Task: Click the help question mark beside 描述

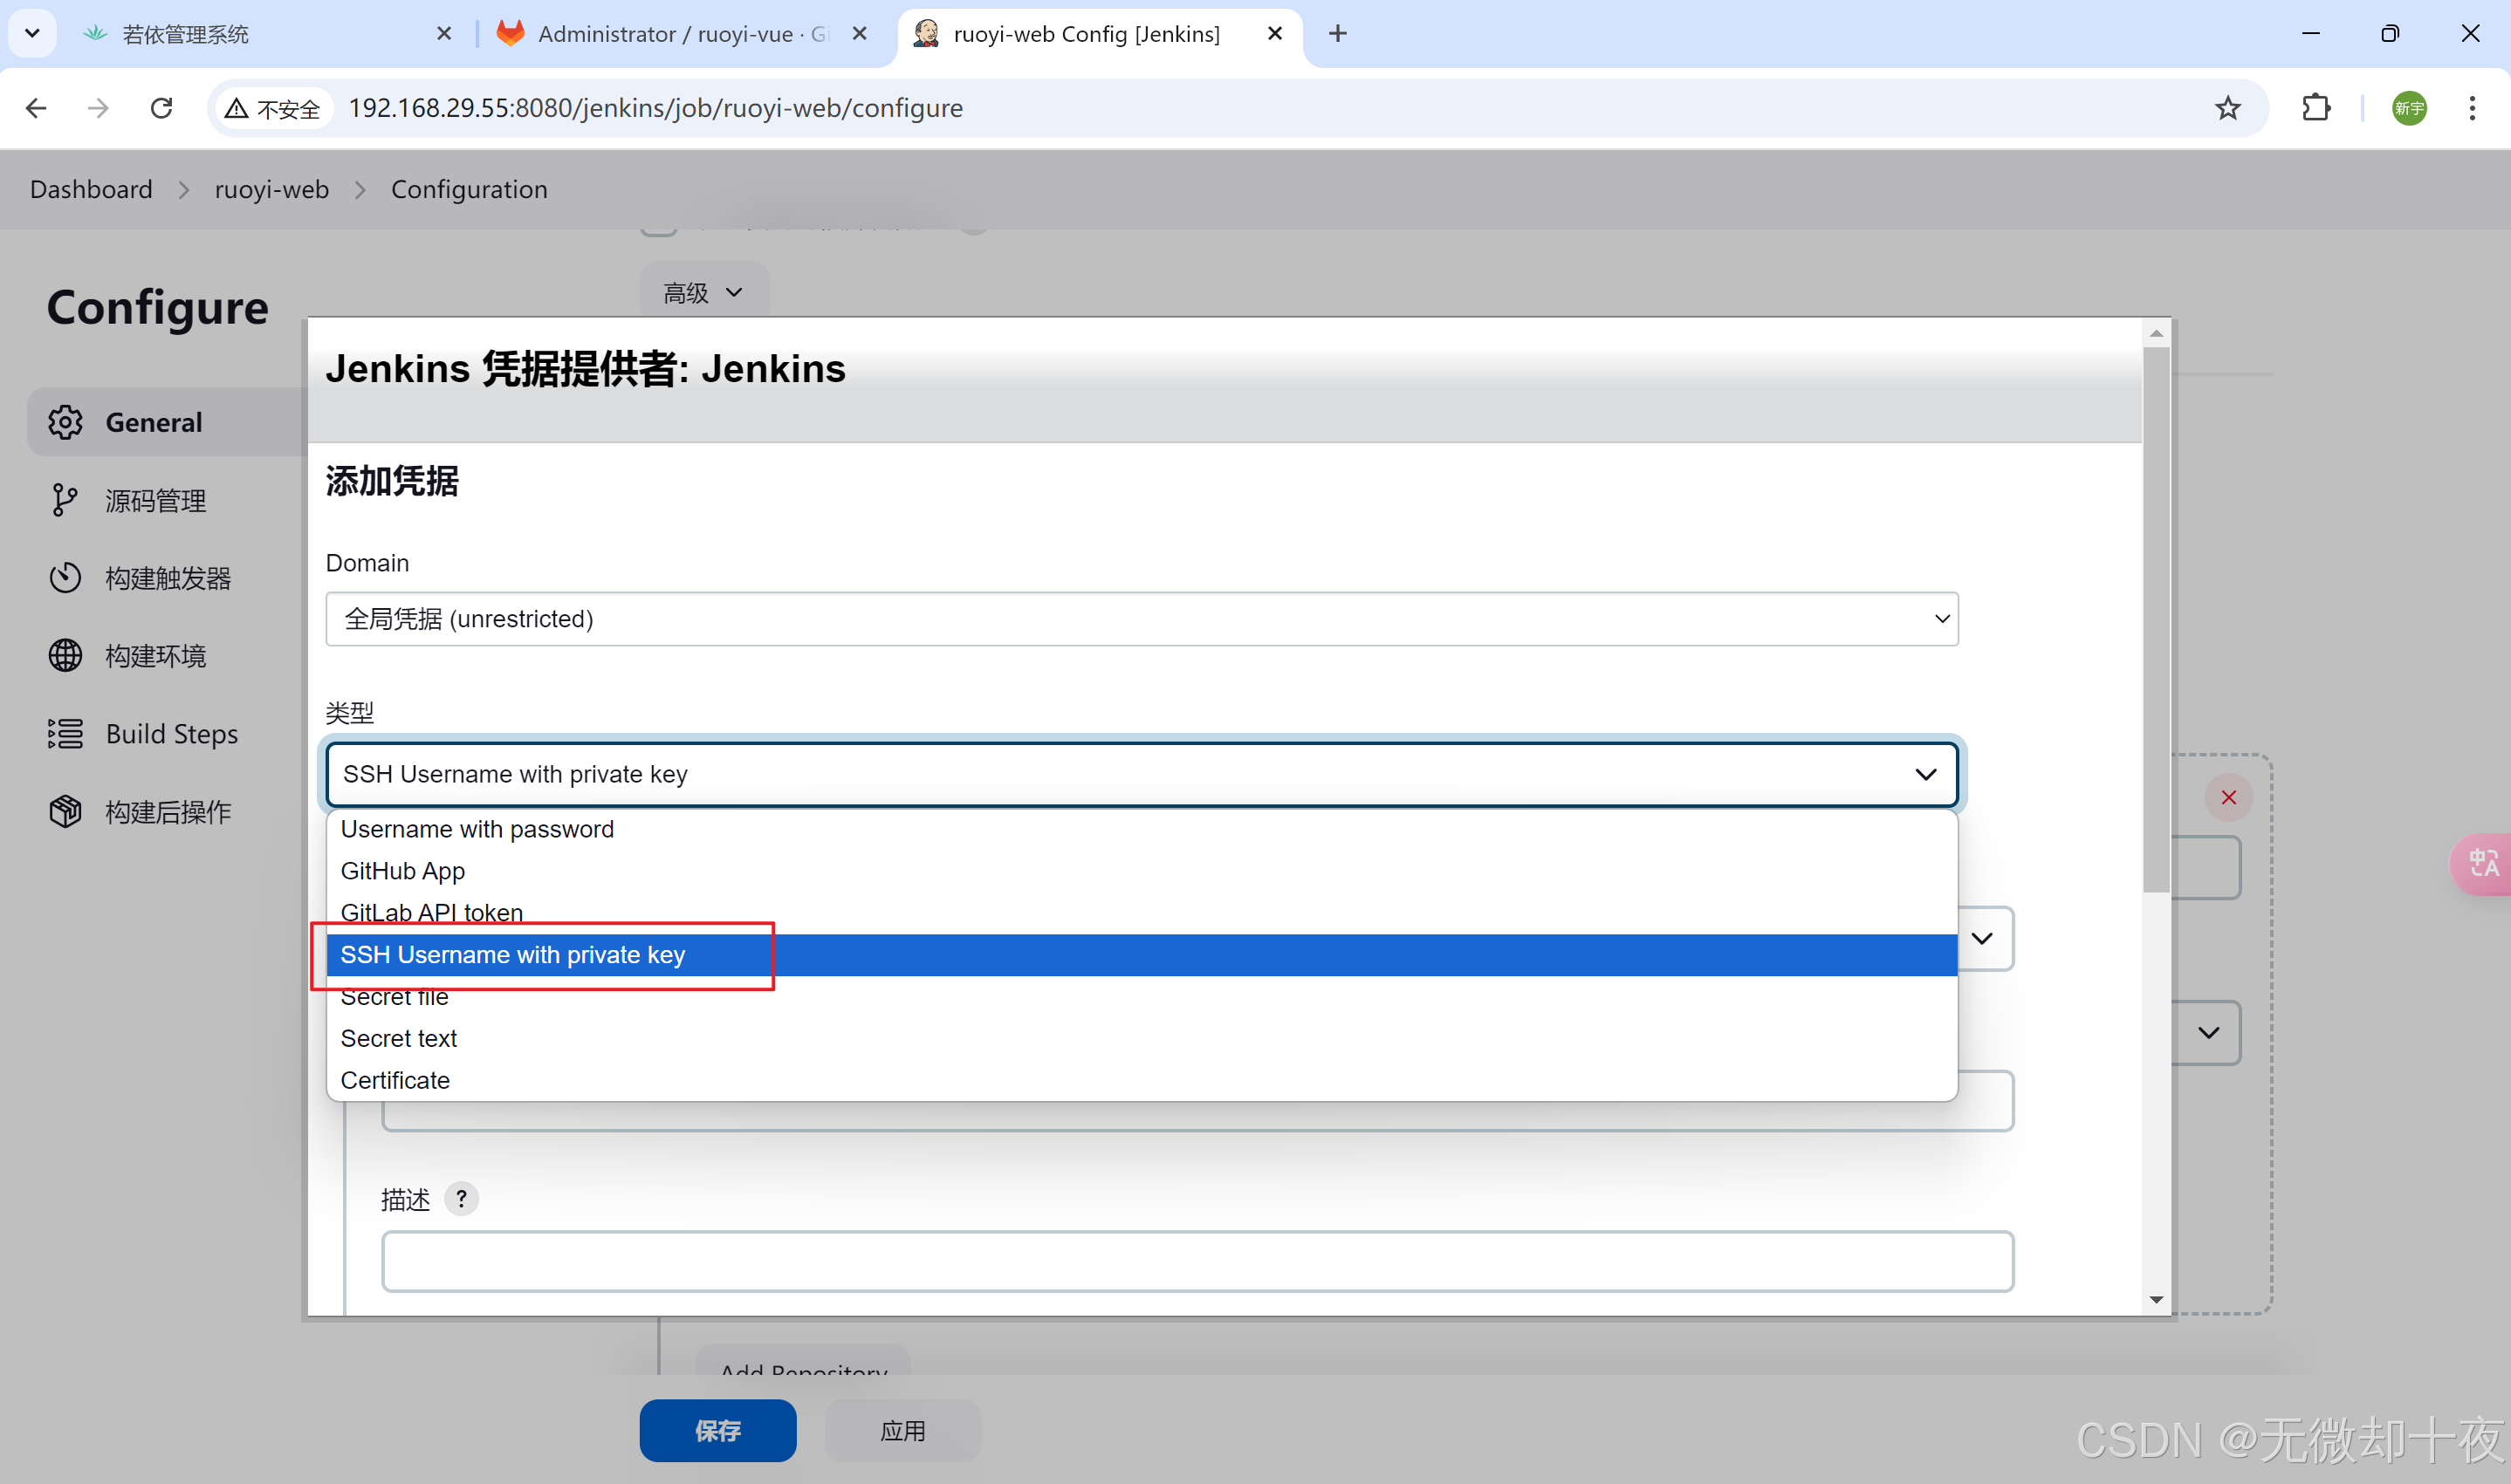Action: (461, 1198)
